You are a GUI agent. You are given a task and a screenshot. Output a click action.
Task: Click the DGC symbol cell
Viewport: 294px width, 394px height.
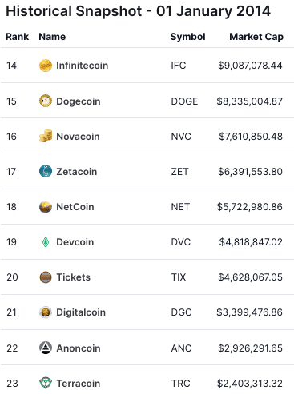pyautogui.click(x=181, y=312)
